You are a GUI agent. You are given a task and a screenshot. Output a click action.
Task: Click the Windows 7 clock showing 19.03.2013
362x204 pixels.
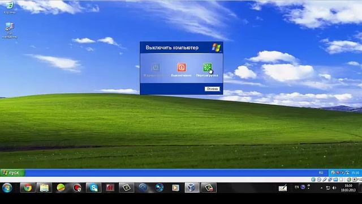point(348,188)
